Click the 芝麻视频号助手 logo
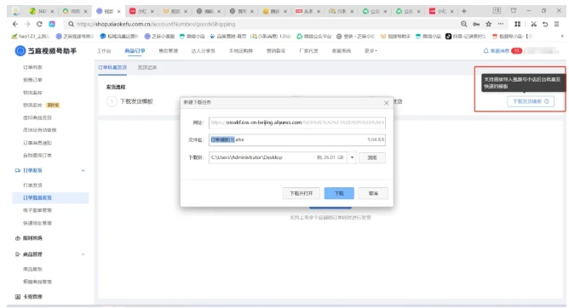Image resolution: width=569 pixels, height=308 pixels. point(46,51)
